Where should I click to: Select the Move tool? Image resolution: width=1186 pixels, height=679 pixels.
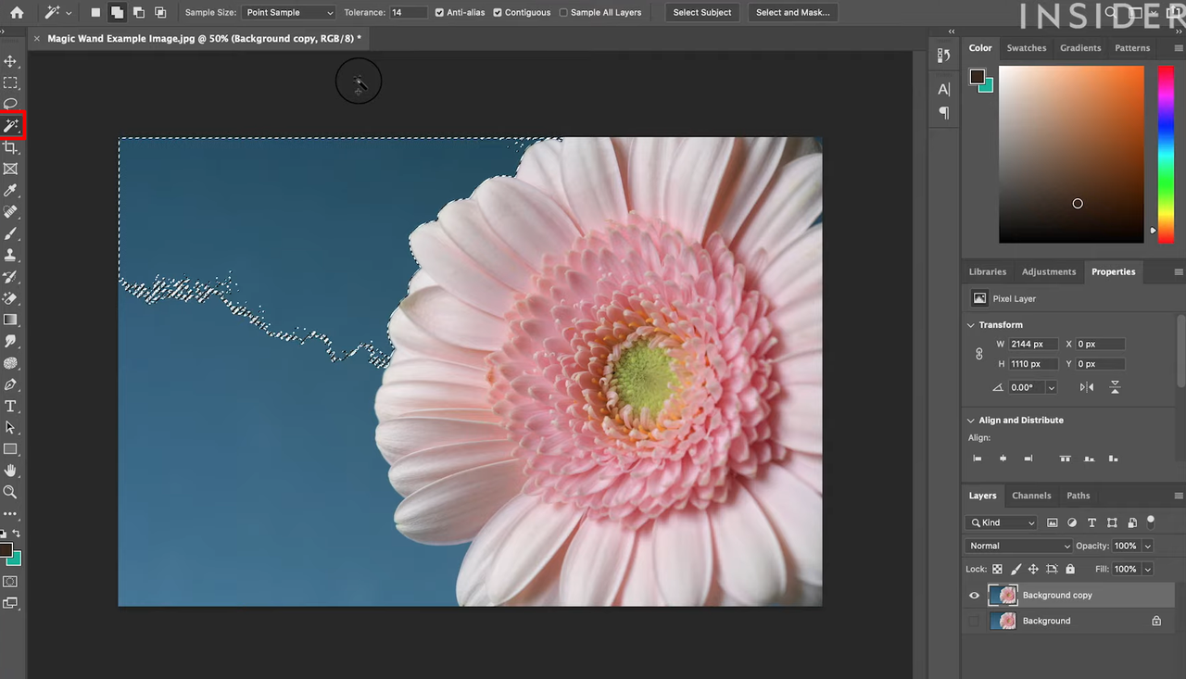tap(11, 61)
